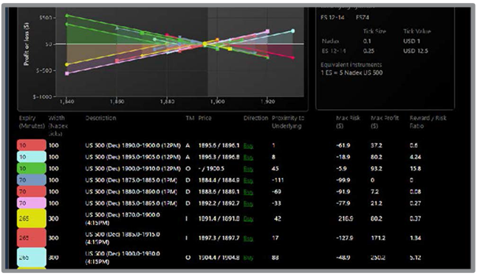Click Buy link for 1890.0-1900.0 12PM spread
Screen dimensions: 480x276
pyautogui.click(x=248, y=145)
